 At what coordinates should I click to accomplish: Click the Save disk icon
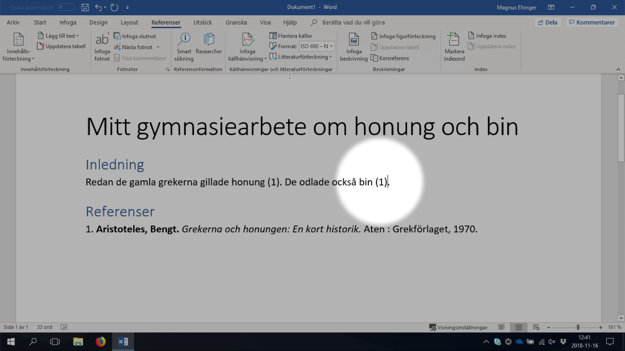pos(85,7)
